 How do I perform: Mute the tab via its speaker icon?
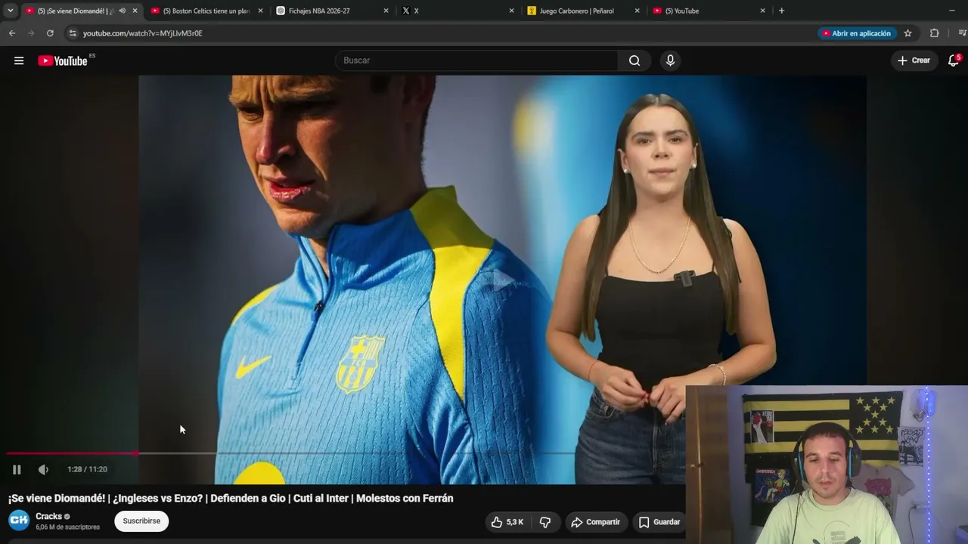(122, 11)
